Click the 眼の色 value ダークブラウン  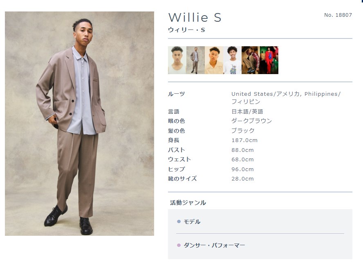(x=252, y=121)
